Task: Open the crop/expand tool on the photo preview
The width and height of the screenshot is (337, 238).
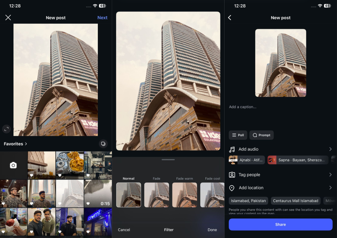Action: (x=6, y=129)
